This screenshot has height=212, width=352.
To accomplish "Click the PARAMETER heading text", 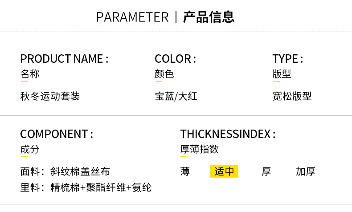I will (132, 17).
